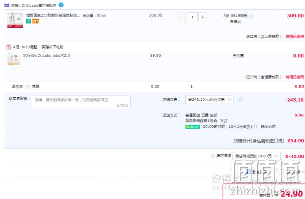Increase quantity with the plus button
The height and width of the screenshot is (199, 305).
pos(203,17)
